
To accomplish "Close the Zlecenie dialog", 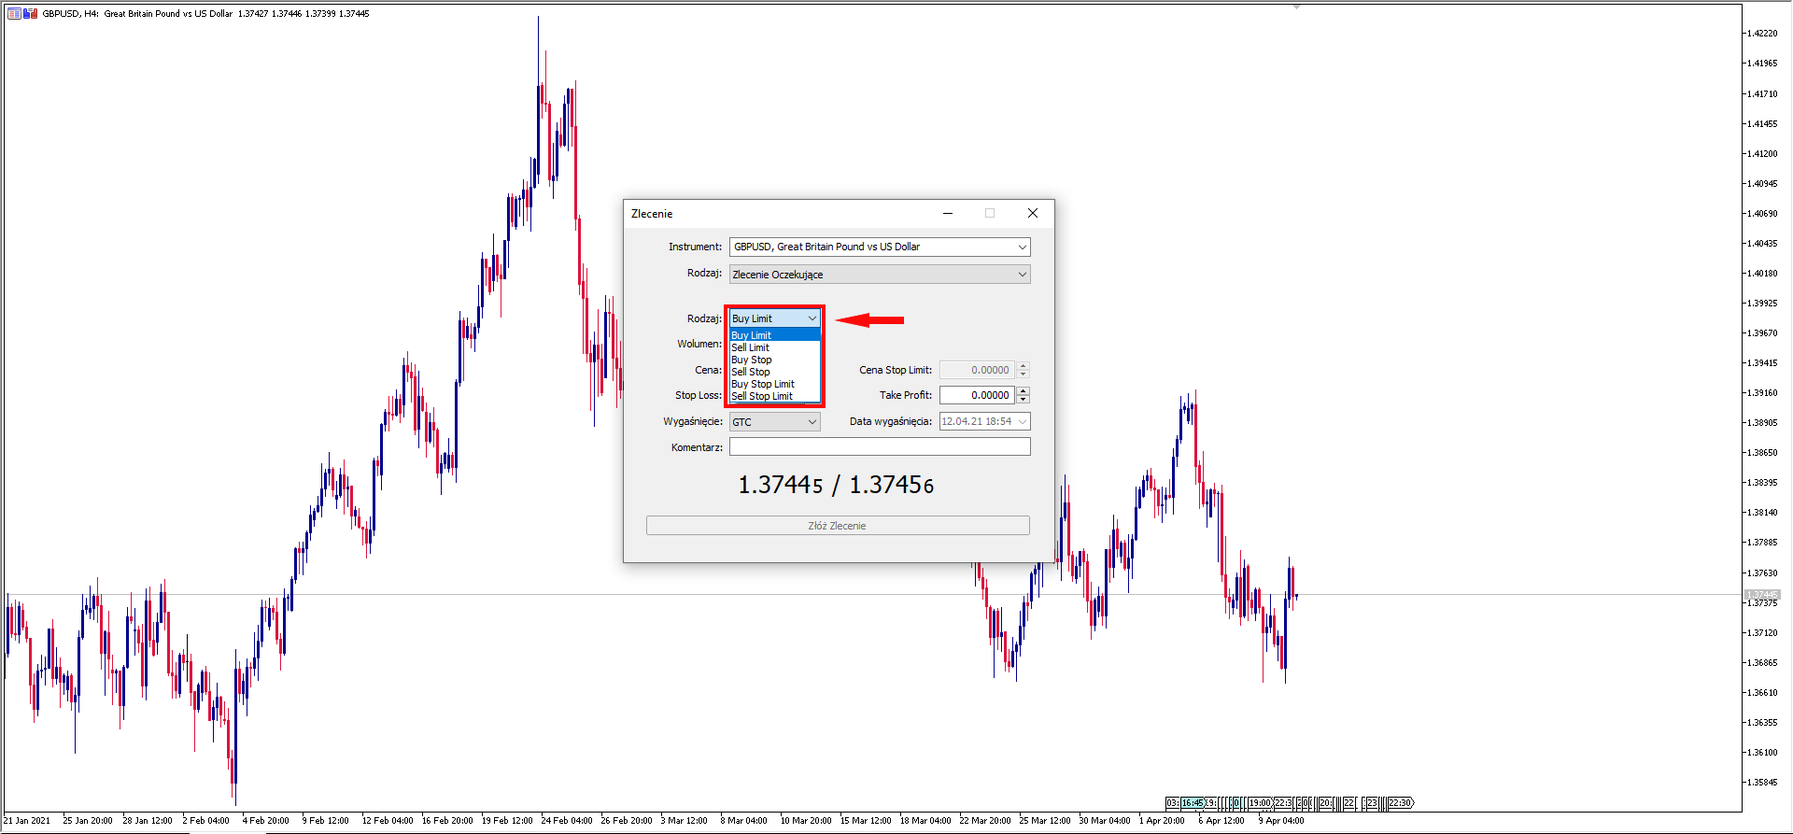I will click(x=1033, y=213).
